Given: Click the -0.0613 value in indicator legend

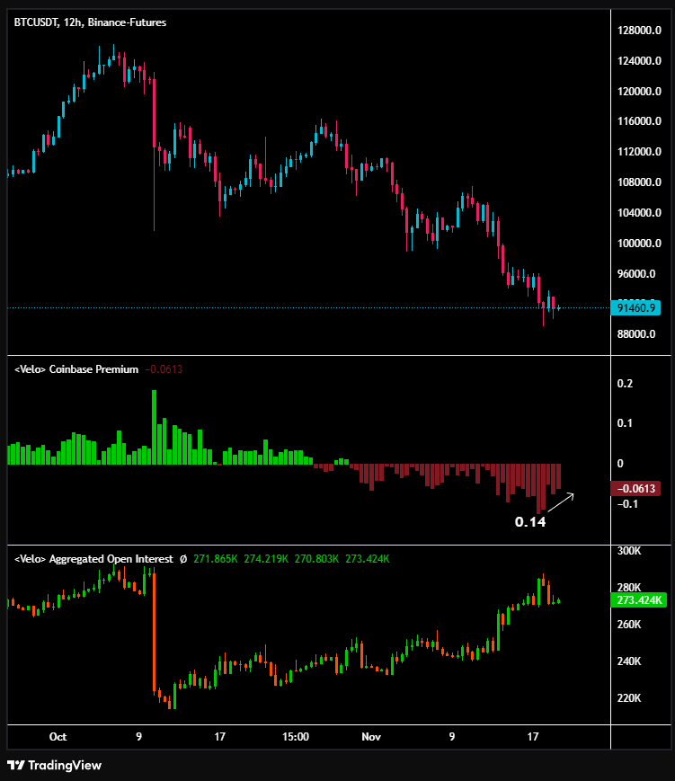Looking at the screenshot, I should point(163,369).
